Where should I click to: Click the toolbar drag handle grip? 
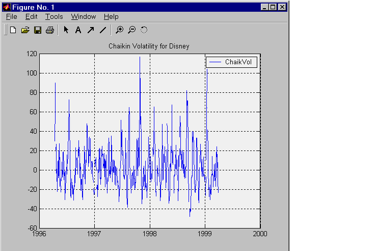click(x=5, y=30)
